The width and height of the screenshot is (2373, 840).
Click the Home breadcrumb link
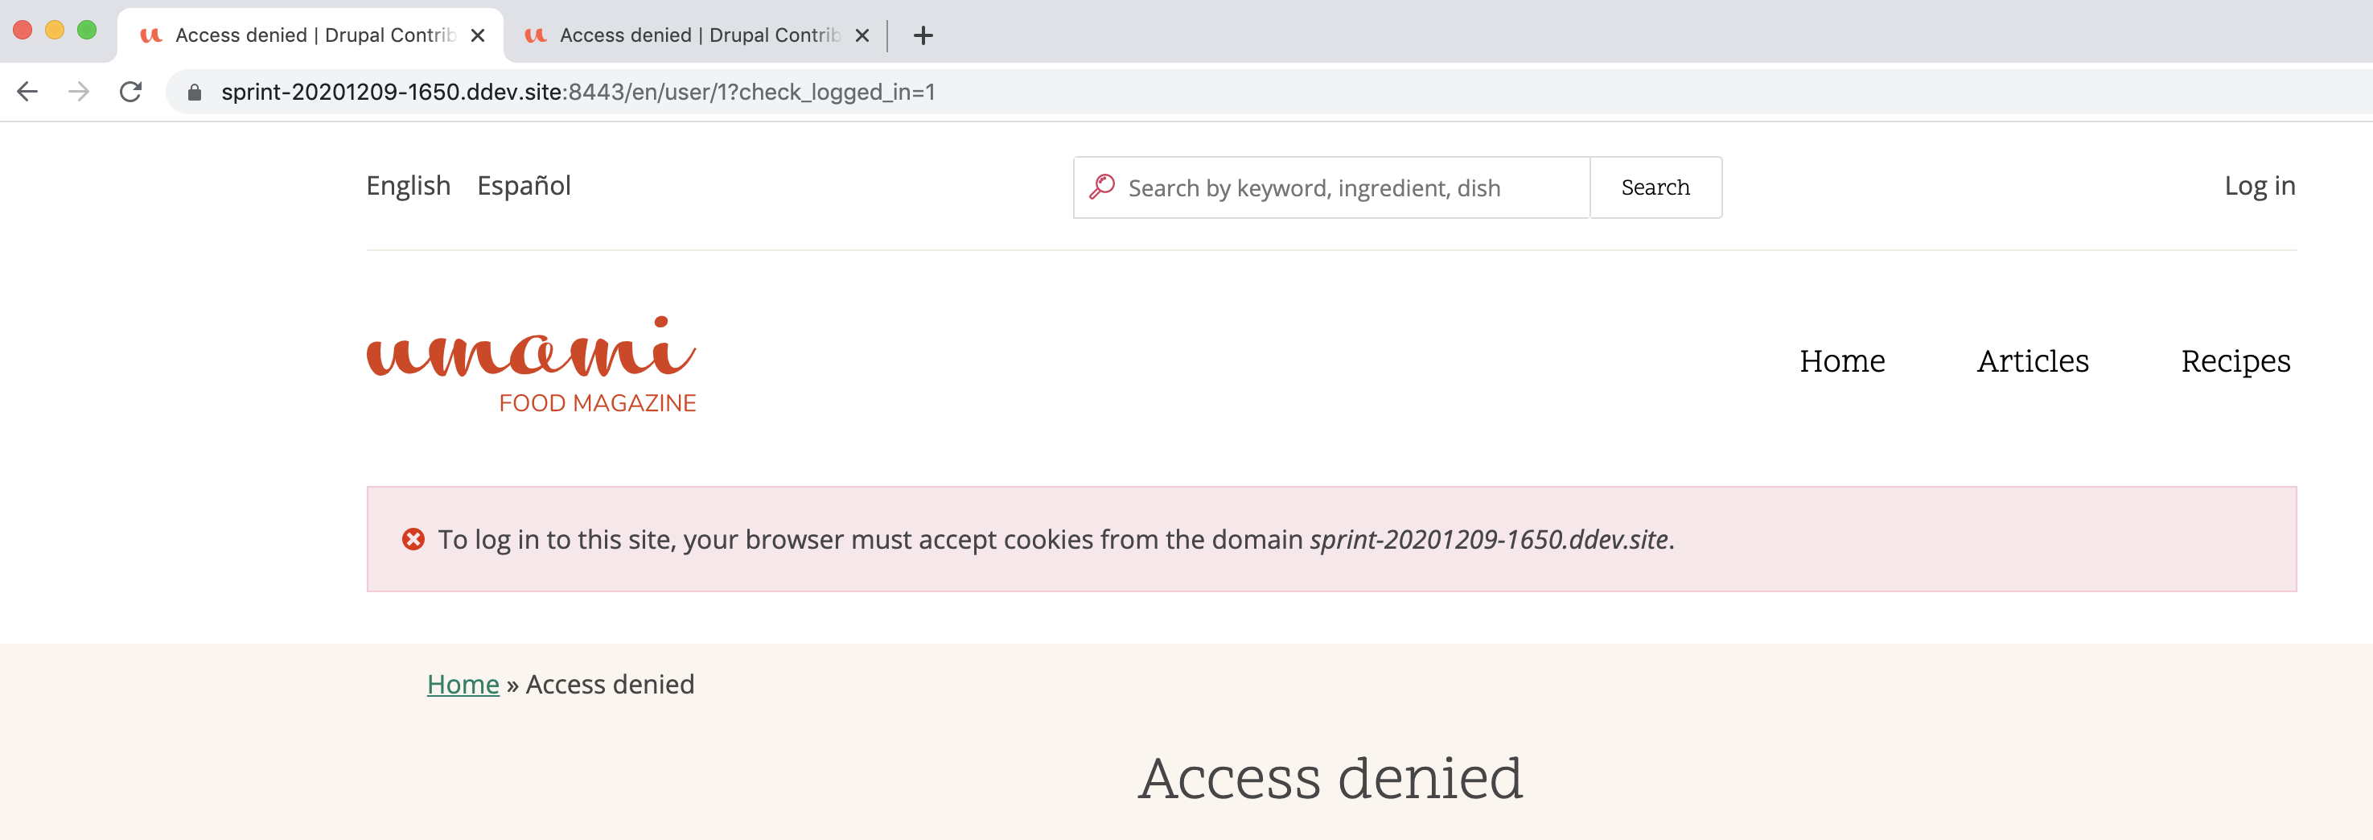click(463, 685)
